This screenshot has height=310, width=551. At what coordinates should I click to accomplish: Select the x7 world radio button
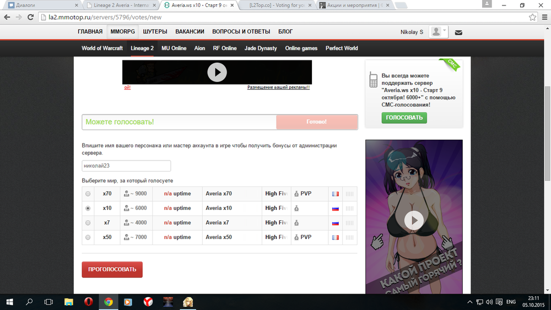click(x=88, y=223)
